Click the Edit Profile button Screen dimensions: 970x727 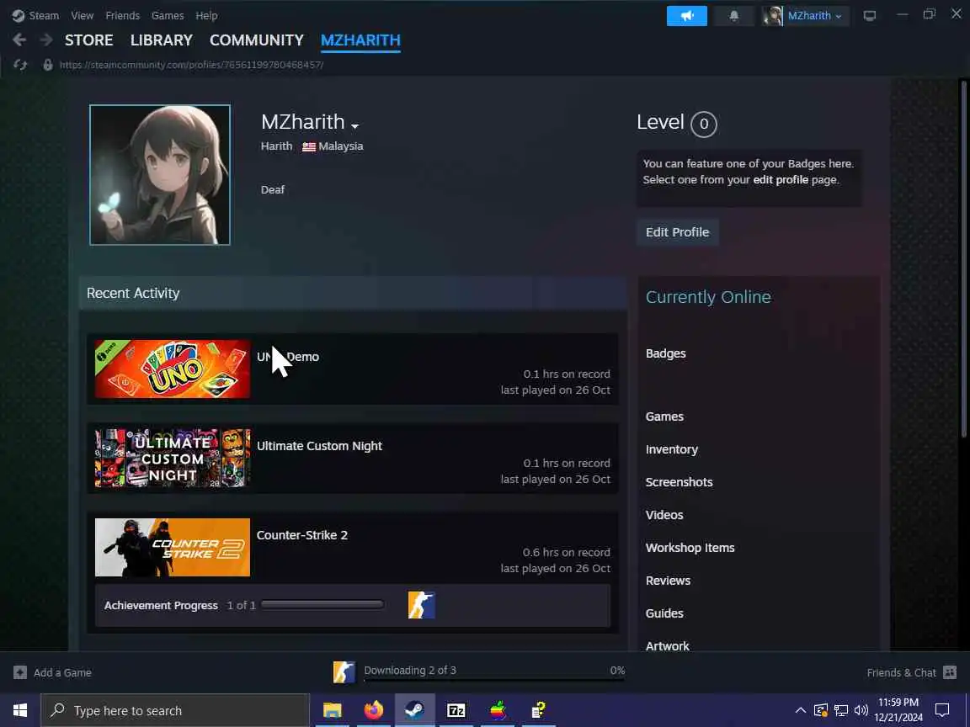[677, 232]
